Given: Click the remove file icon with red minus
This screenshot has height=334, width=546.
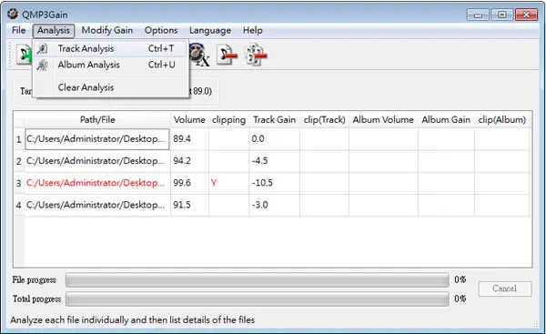Looking at the screenshot, I should pyautogui.click(x=227, y=55).
